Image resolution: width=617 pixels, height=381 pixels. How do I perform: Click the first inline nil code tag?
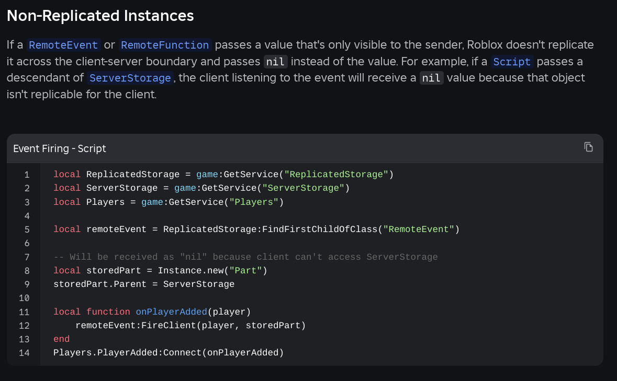pyautogui.click(x=275, y=62)
